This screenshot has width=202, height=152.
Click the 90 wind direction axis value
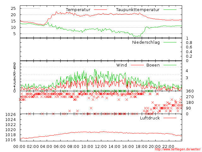pos(188,108)
